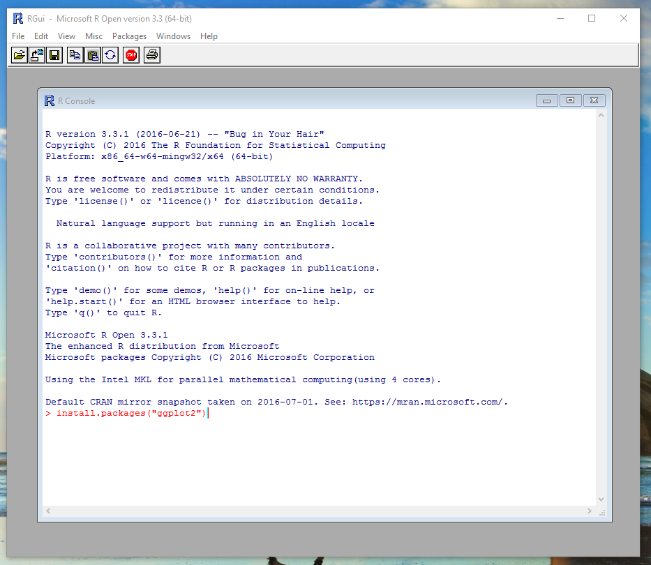The width and height of the screenshot is (651, 565).
Task: Click the console horizontal scrollbar right arrow
Action: 590,511
